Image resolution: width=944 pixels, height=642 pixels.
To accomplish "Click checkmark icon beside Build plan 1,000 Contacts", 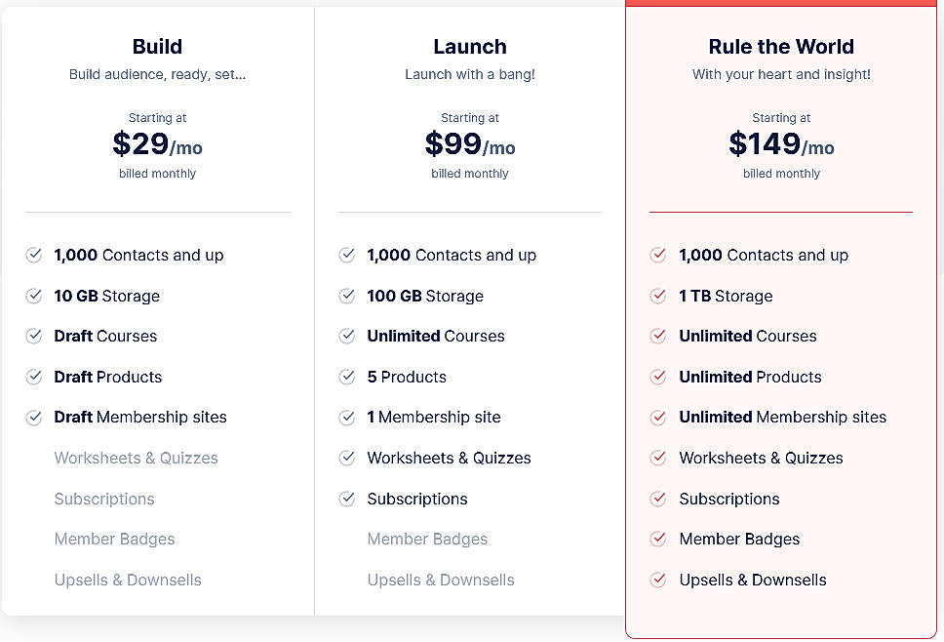I will point(34,255).
